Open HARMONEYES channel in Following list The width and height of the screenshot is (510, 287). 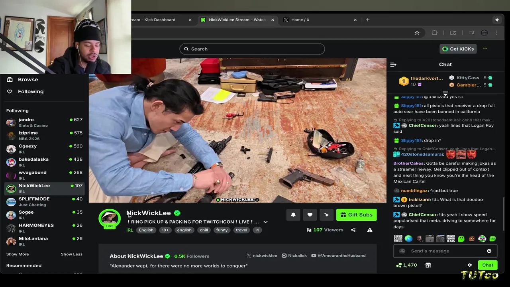(x=44, y=228)
